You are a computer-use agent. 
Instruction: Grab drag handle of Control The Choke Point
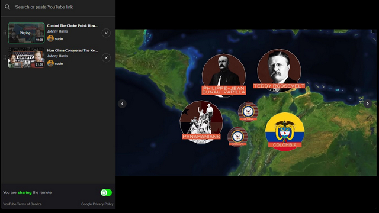pos(4,33)
